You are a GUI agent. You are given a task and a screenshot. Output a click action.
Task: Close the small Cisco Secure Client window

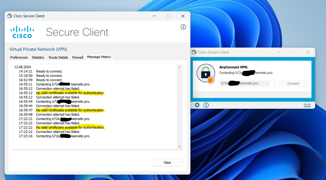[x=308, y=52]
